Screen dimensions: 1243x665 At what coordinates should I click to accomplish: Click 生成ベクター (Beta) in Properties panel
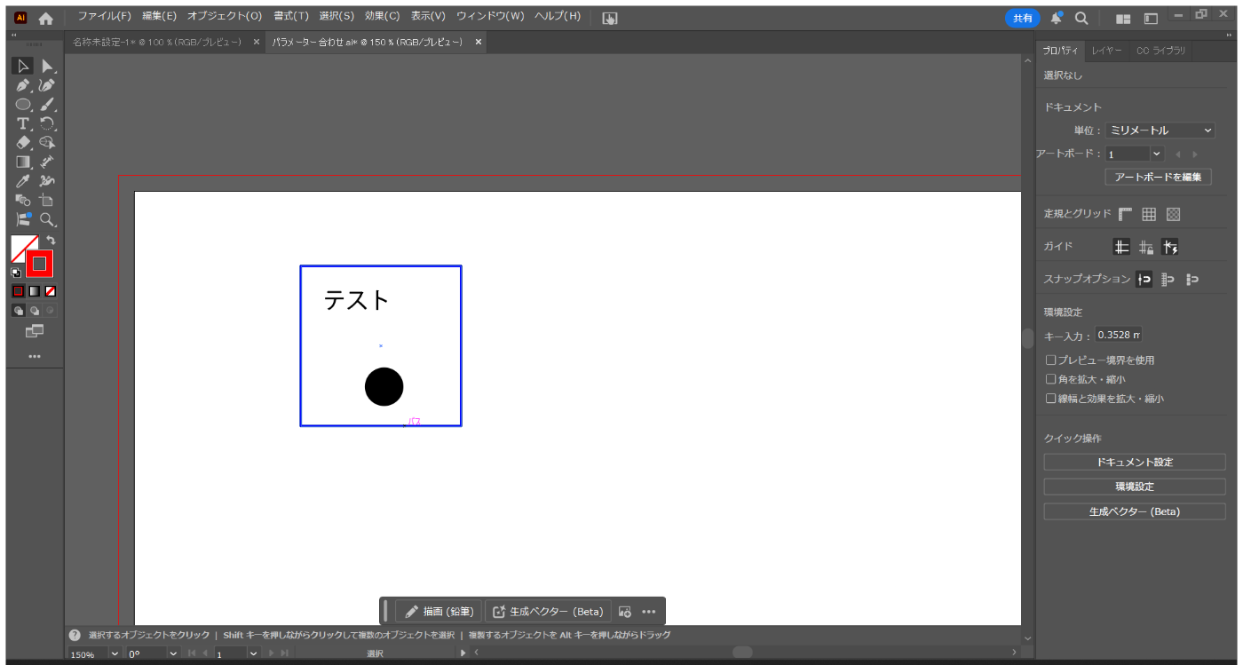coord(1134,511)
